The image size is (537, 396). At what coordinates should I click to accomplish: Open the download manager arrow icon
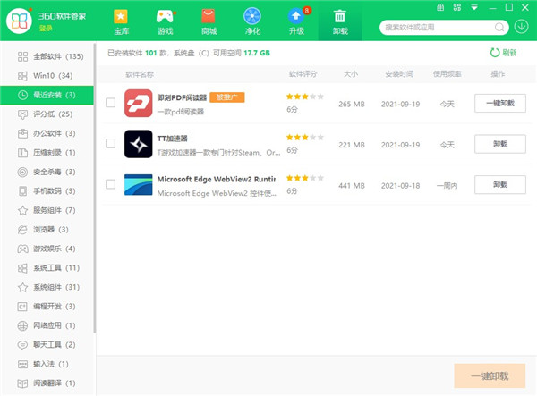[521, 27]
